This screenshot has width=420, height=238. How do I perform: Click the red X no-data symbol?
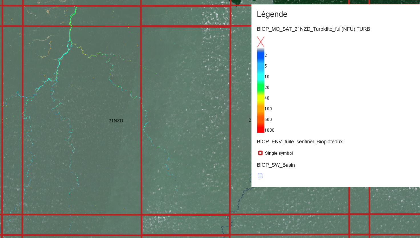click(x=261, y=42)
